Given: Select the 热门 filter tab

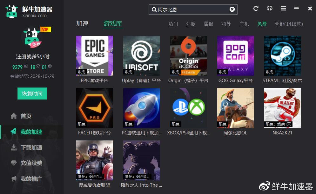Looking at the screenshot, I should (x=173, y=24).
